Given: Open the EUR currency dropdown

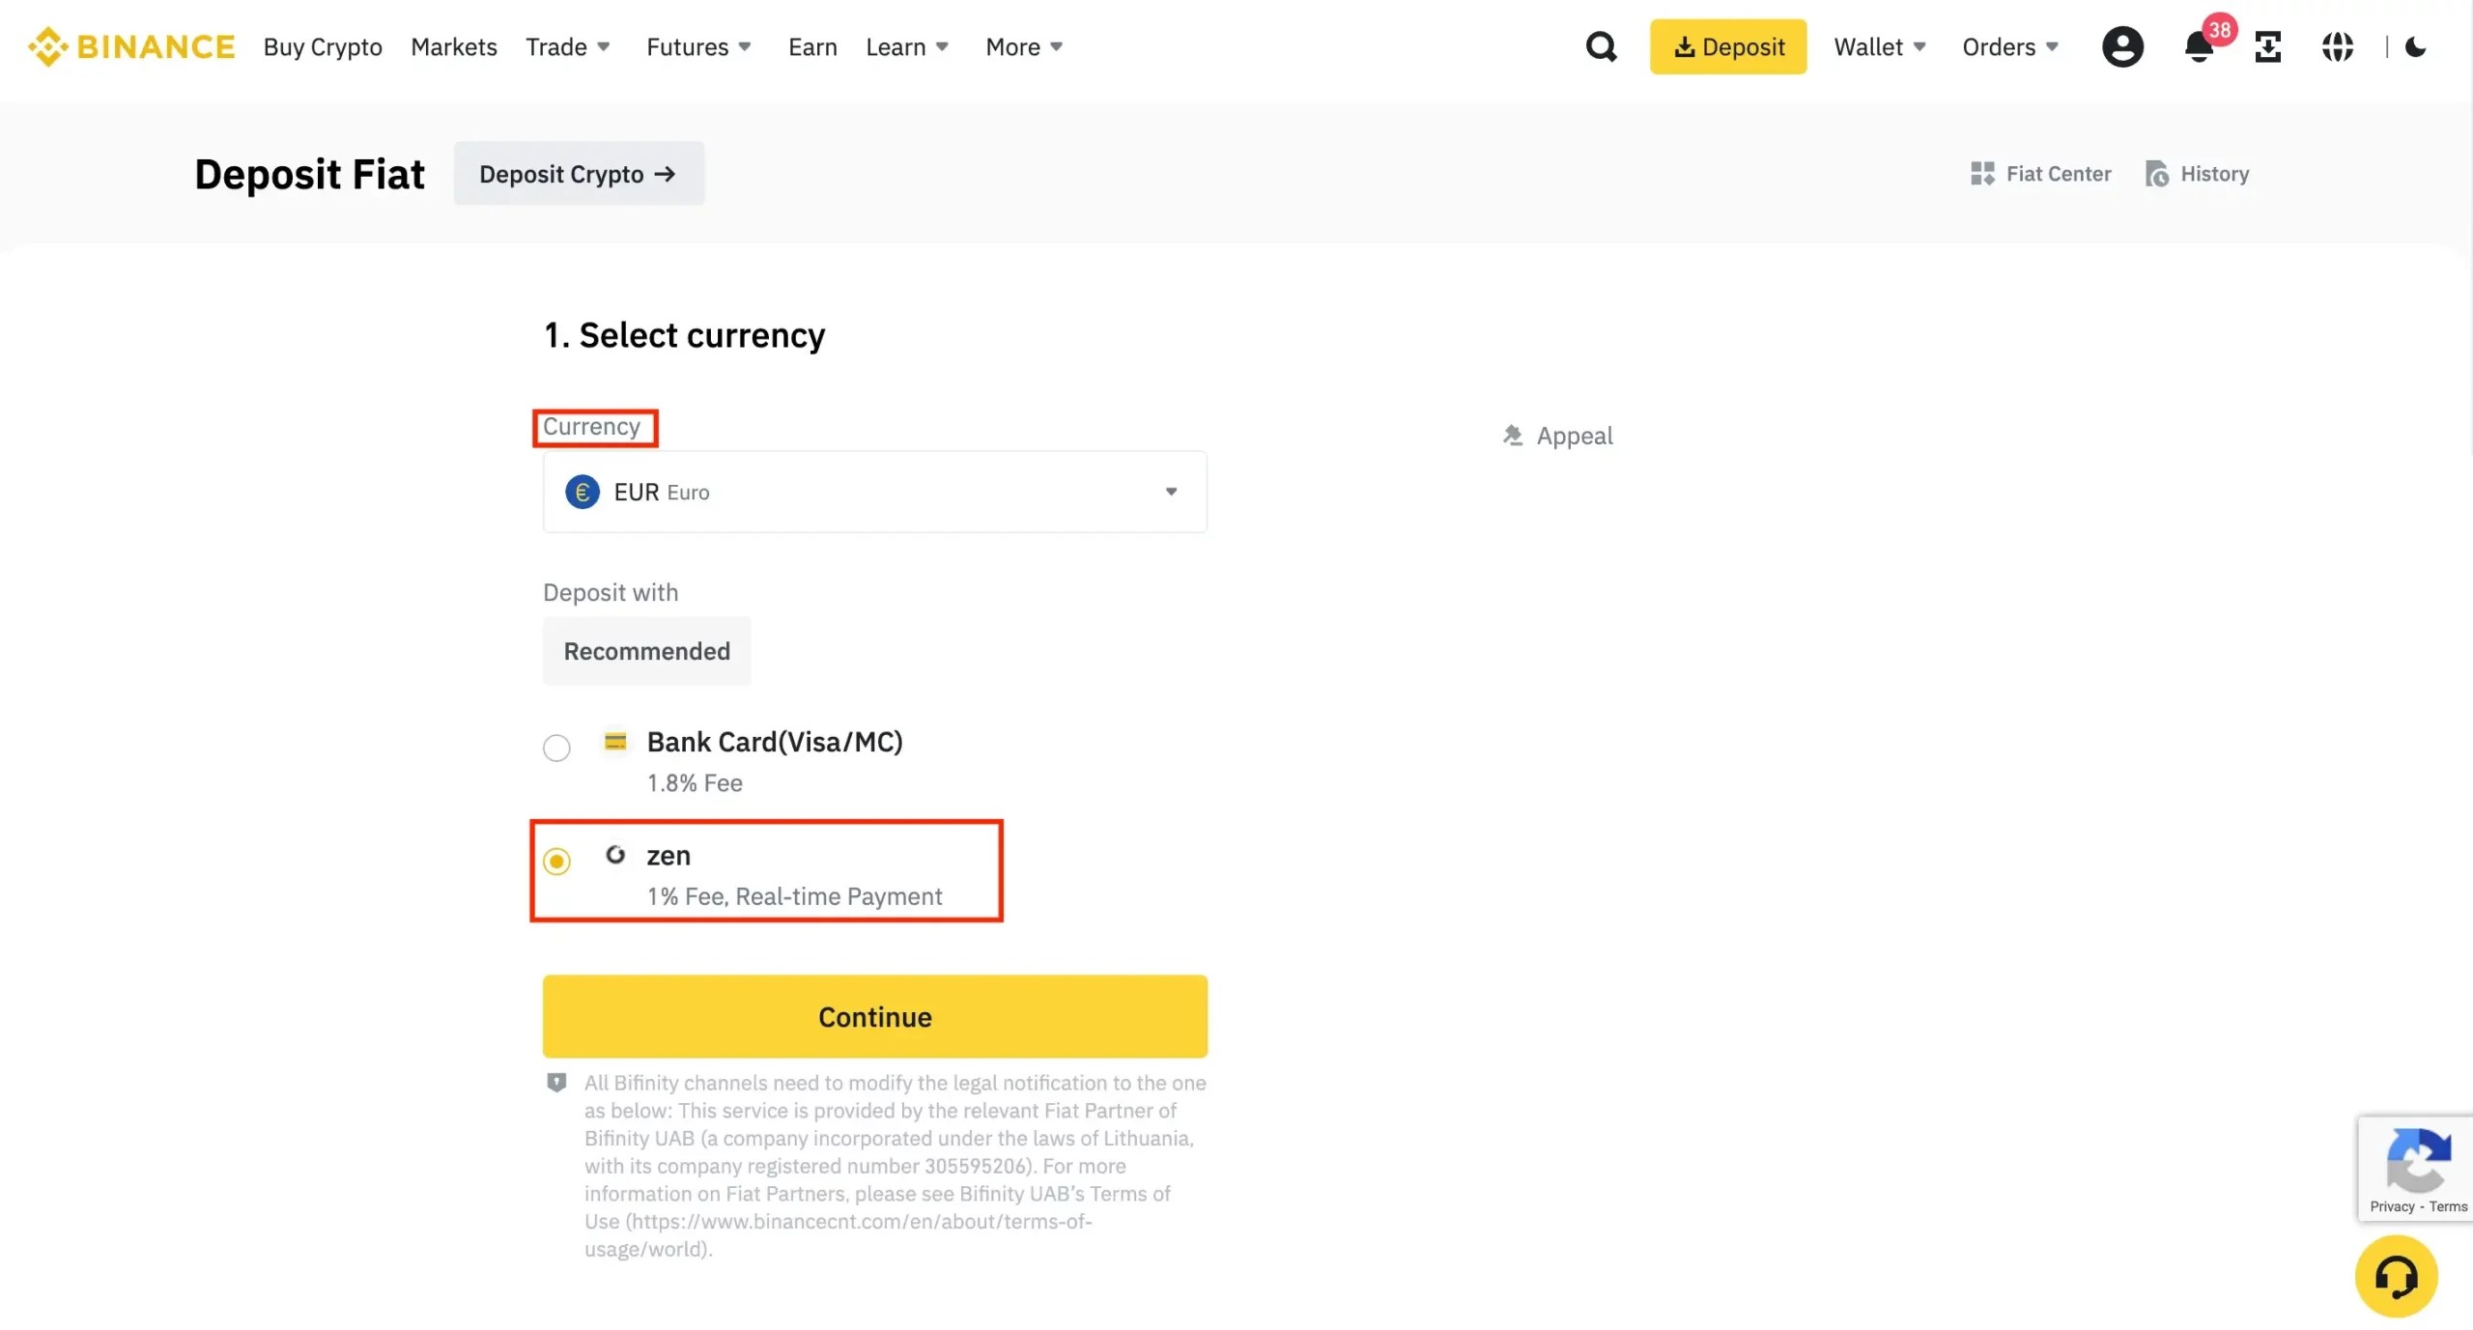Looking at the screenshot, I should (x=873, y=492).
